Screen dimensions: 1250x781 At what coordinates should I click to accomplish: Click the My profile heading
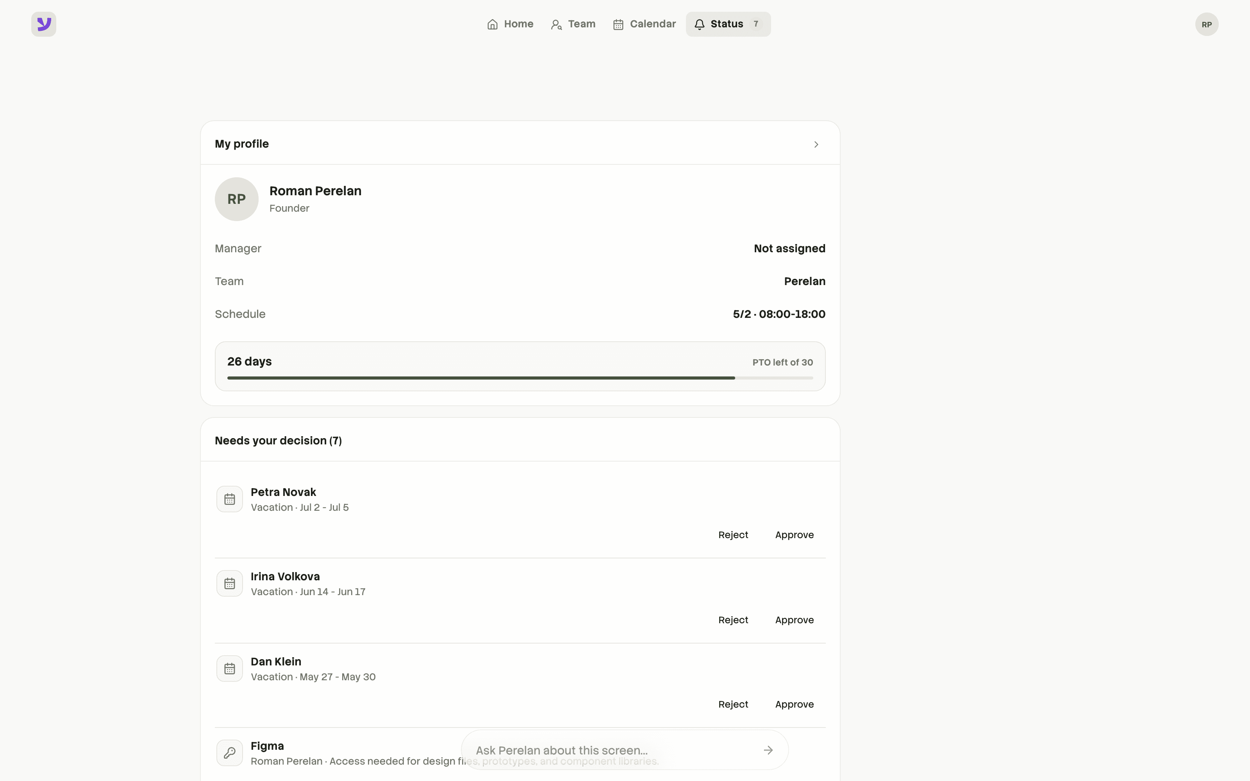coord(242,144)
